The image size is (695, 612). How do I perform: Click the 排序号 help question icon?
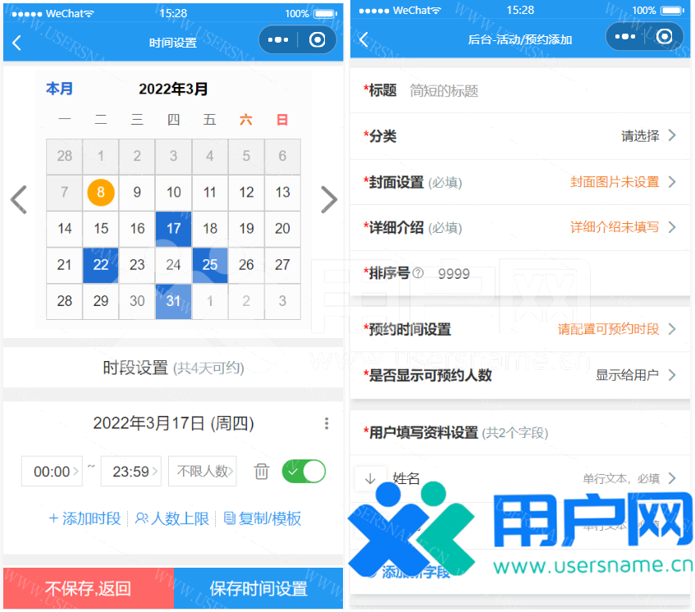(418, 273)
